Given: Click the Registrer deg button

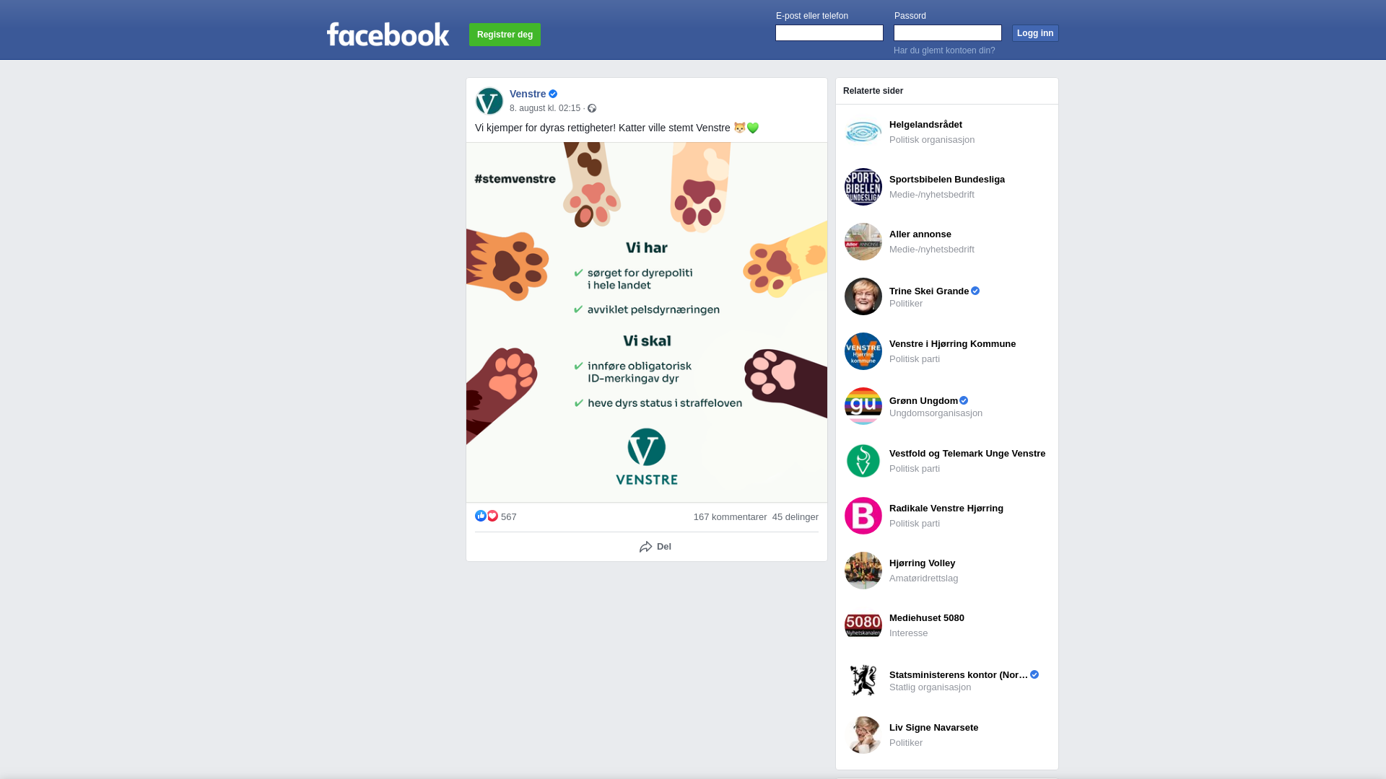Looking at the screenshot, I should (x=505, y=35).
